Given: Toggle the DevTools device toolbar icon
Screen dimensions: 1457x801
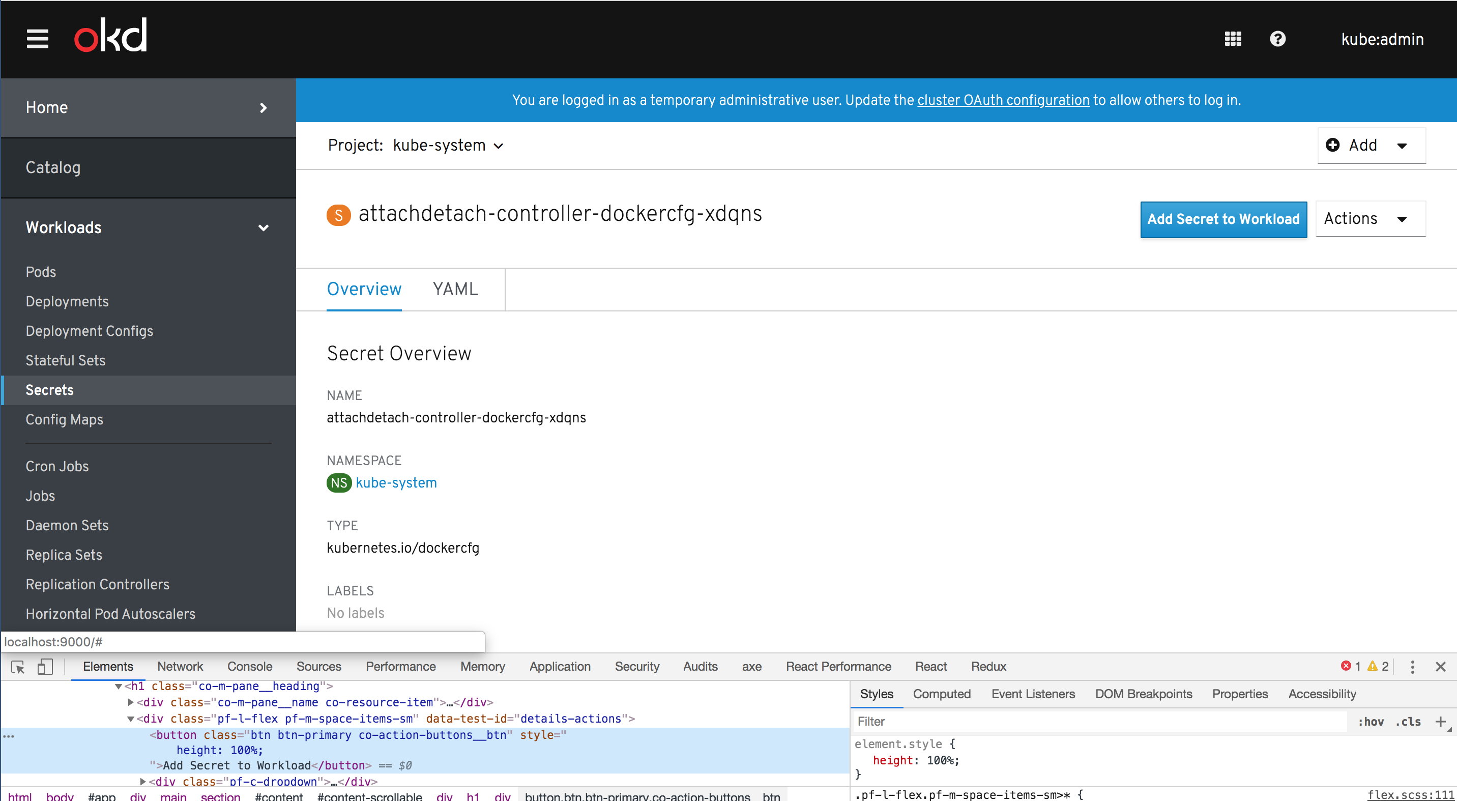Looking at the screenshot, I should [45, 667].
